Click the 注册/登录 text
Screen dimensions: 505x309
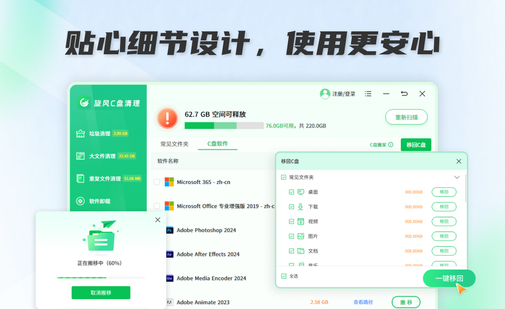[344, 94]
